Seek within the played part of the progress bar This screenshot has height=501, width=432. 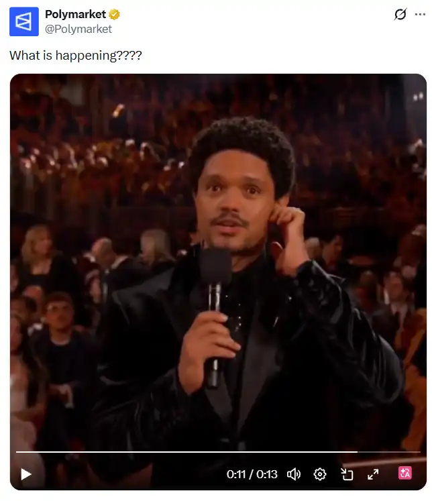(x=186, y=452)
